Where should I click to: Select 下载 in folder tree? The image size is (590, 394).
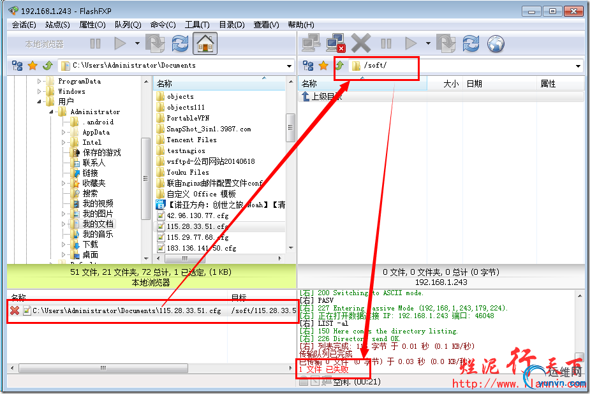tap(91, 244)
